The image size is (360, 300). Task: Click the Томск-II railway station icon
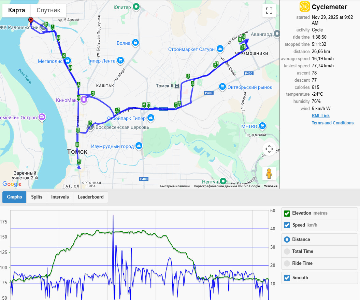coord(177,86)
